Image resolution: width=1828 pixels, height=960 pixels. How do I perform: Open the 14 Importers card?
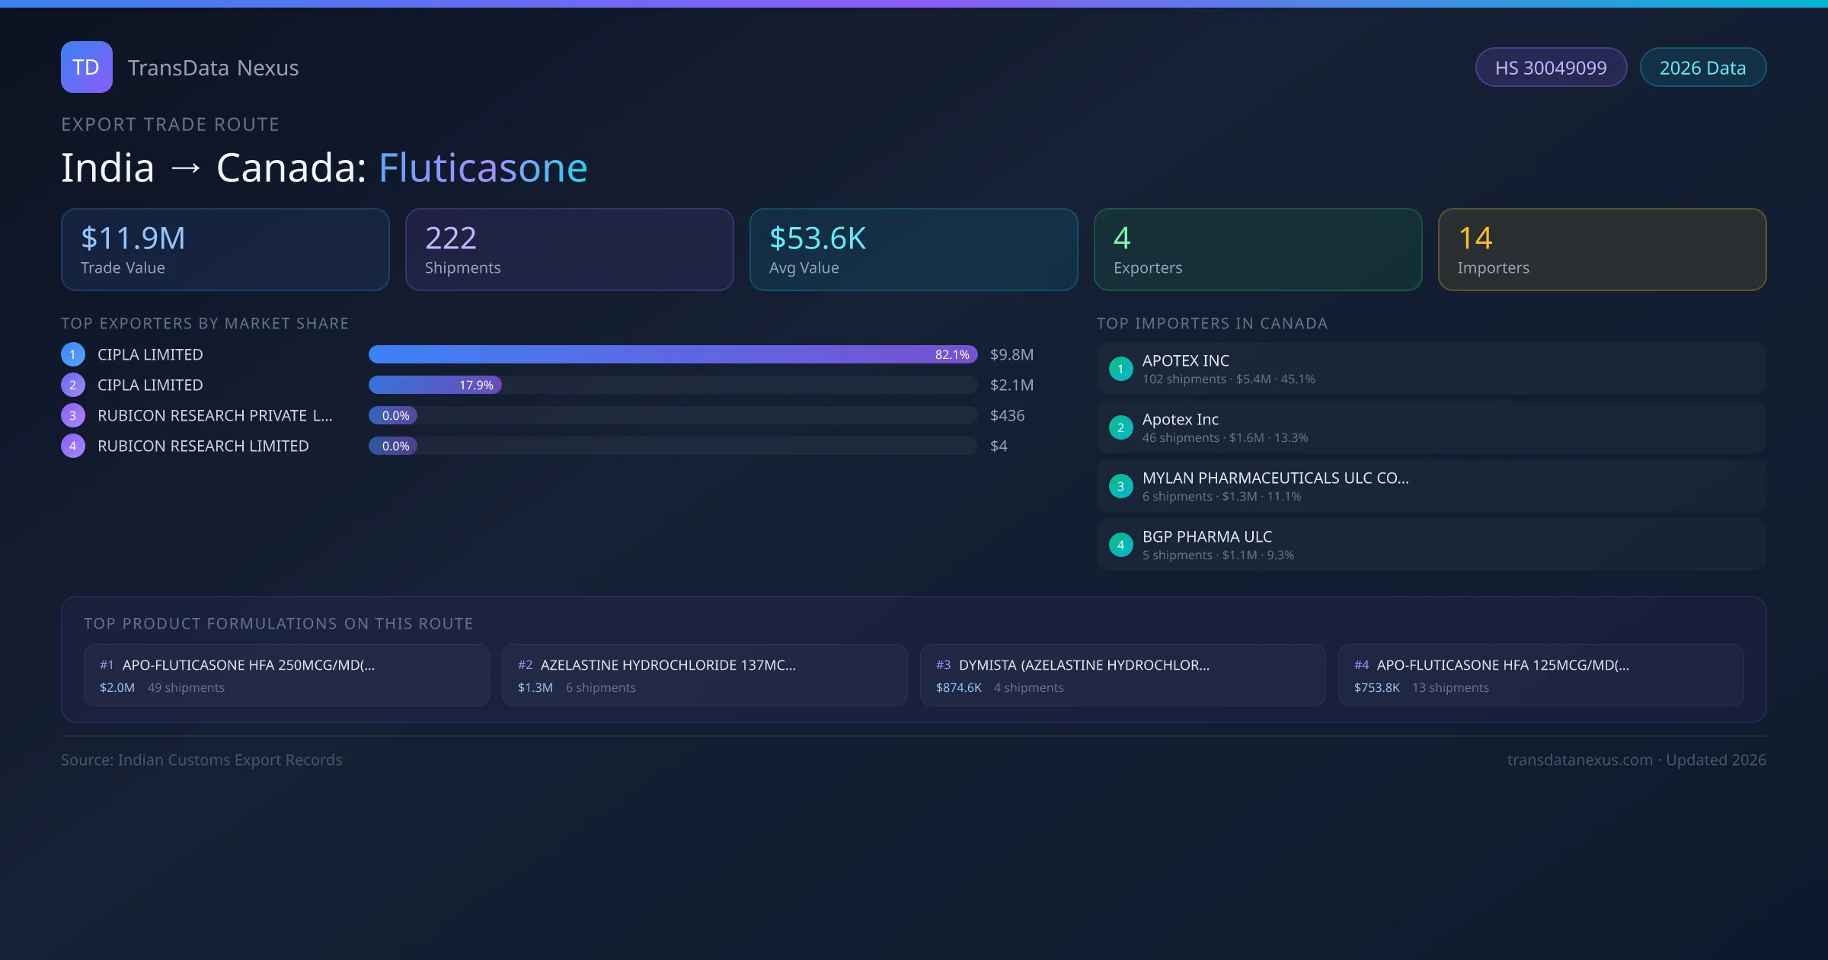[1602, 250]
